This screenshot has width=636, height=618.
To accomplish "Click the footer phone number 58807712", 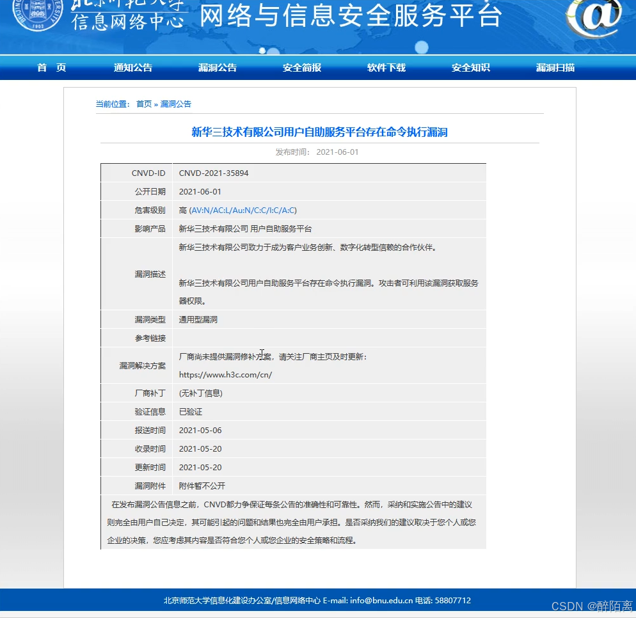I will [x=452, y=600].
